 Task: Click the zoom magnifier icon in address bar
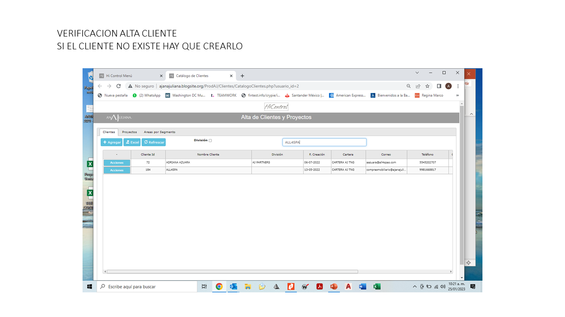click(409, 86)
